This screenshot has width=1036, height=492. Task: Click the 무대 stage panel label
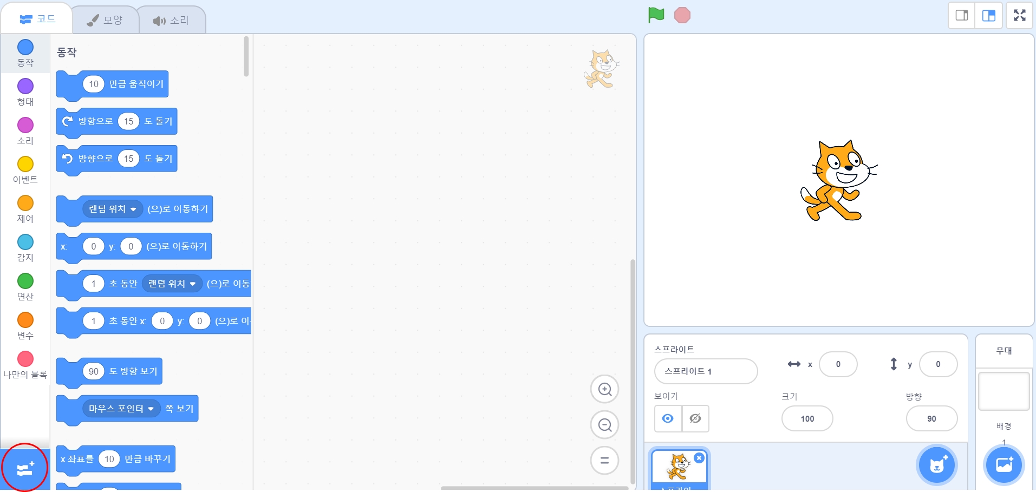(1004, 351)
